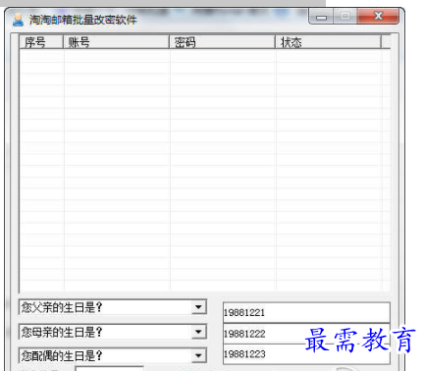Viewport: 424px width, 371px height.
Task: Sort by the 序号 column header
Action: (x=41, y=42)
